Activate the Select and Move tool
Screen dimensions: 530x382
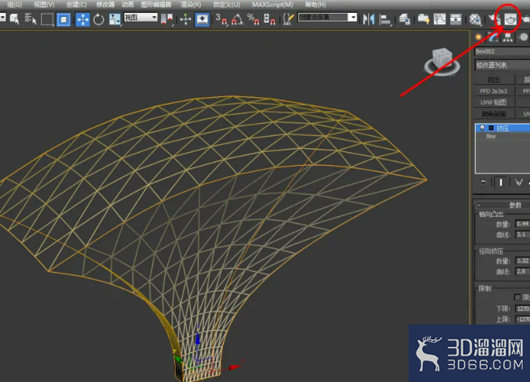click(x=83, y=19)
